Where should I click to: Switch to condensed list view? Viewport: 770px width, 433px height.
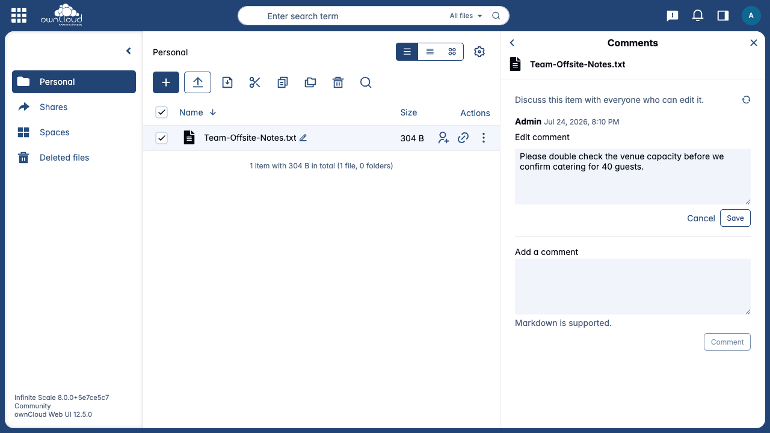430,52
